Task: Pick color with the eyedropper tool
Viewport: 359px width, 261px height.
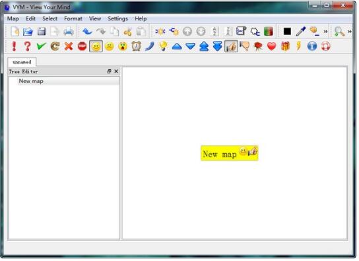Action: pyautogui.click(x=300, y=32)
